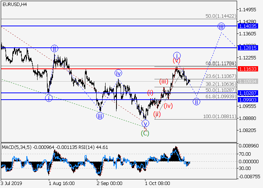This screenshot has width=263, height=188.
Task: Click the blue circled wave iv marker
Action: 118,73
